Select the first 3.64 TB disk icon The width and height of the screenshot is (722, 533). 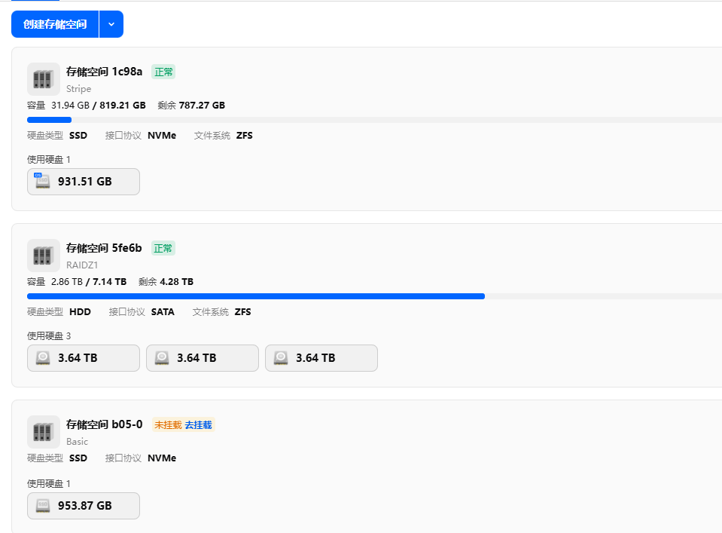pos(43,358)
